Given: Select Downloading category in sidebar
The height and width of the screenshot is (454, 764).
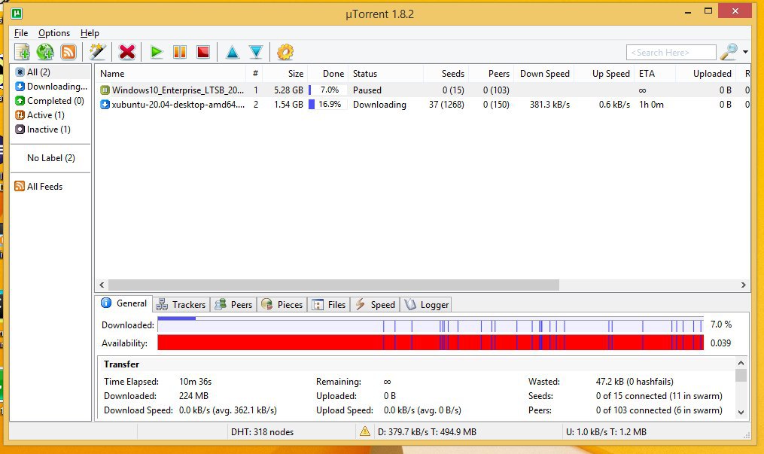Looking at the screenshot, I should coord(50,87).
